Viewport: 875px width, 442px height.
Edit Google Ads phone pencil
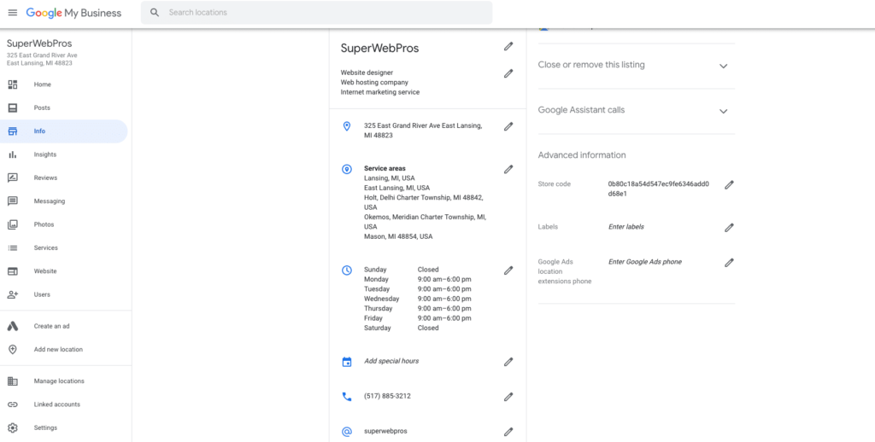click(730, 263)
